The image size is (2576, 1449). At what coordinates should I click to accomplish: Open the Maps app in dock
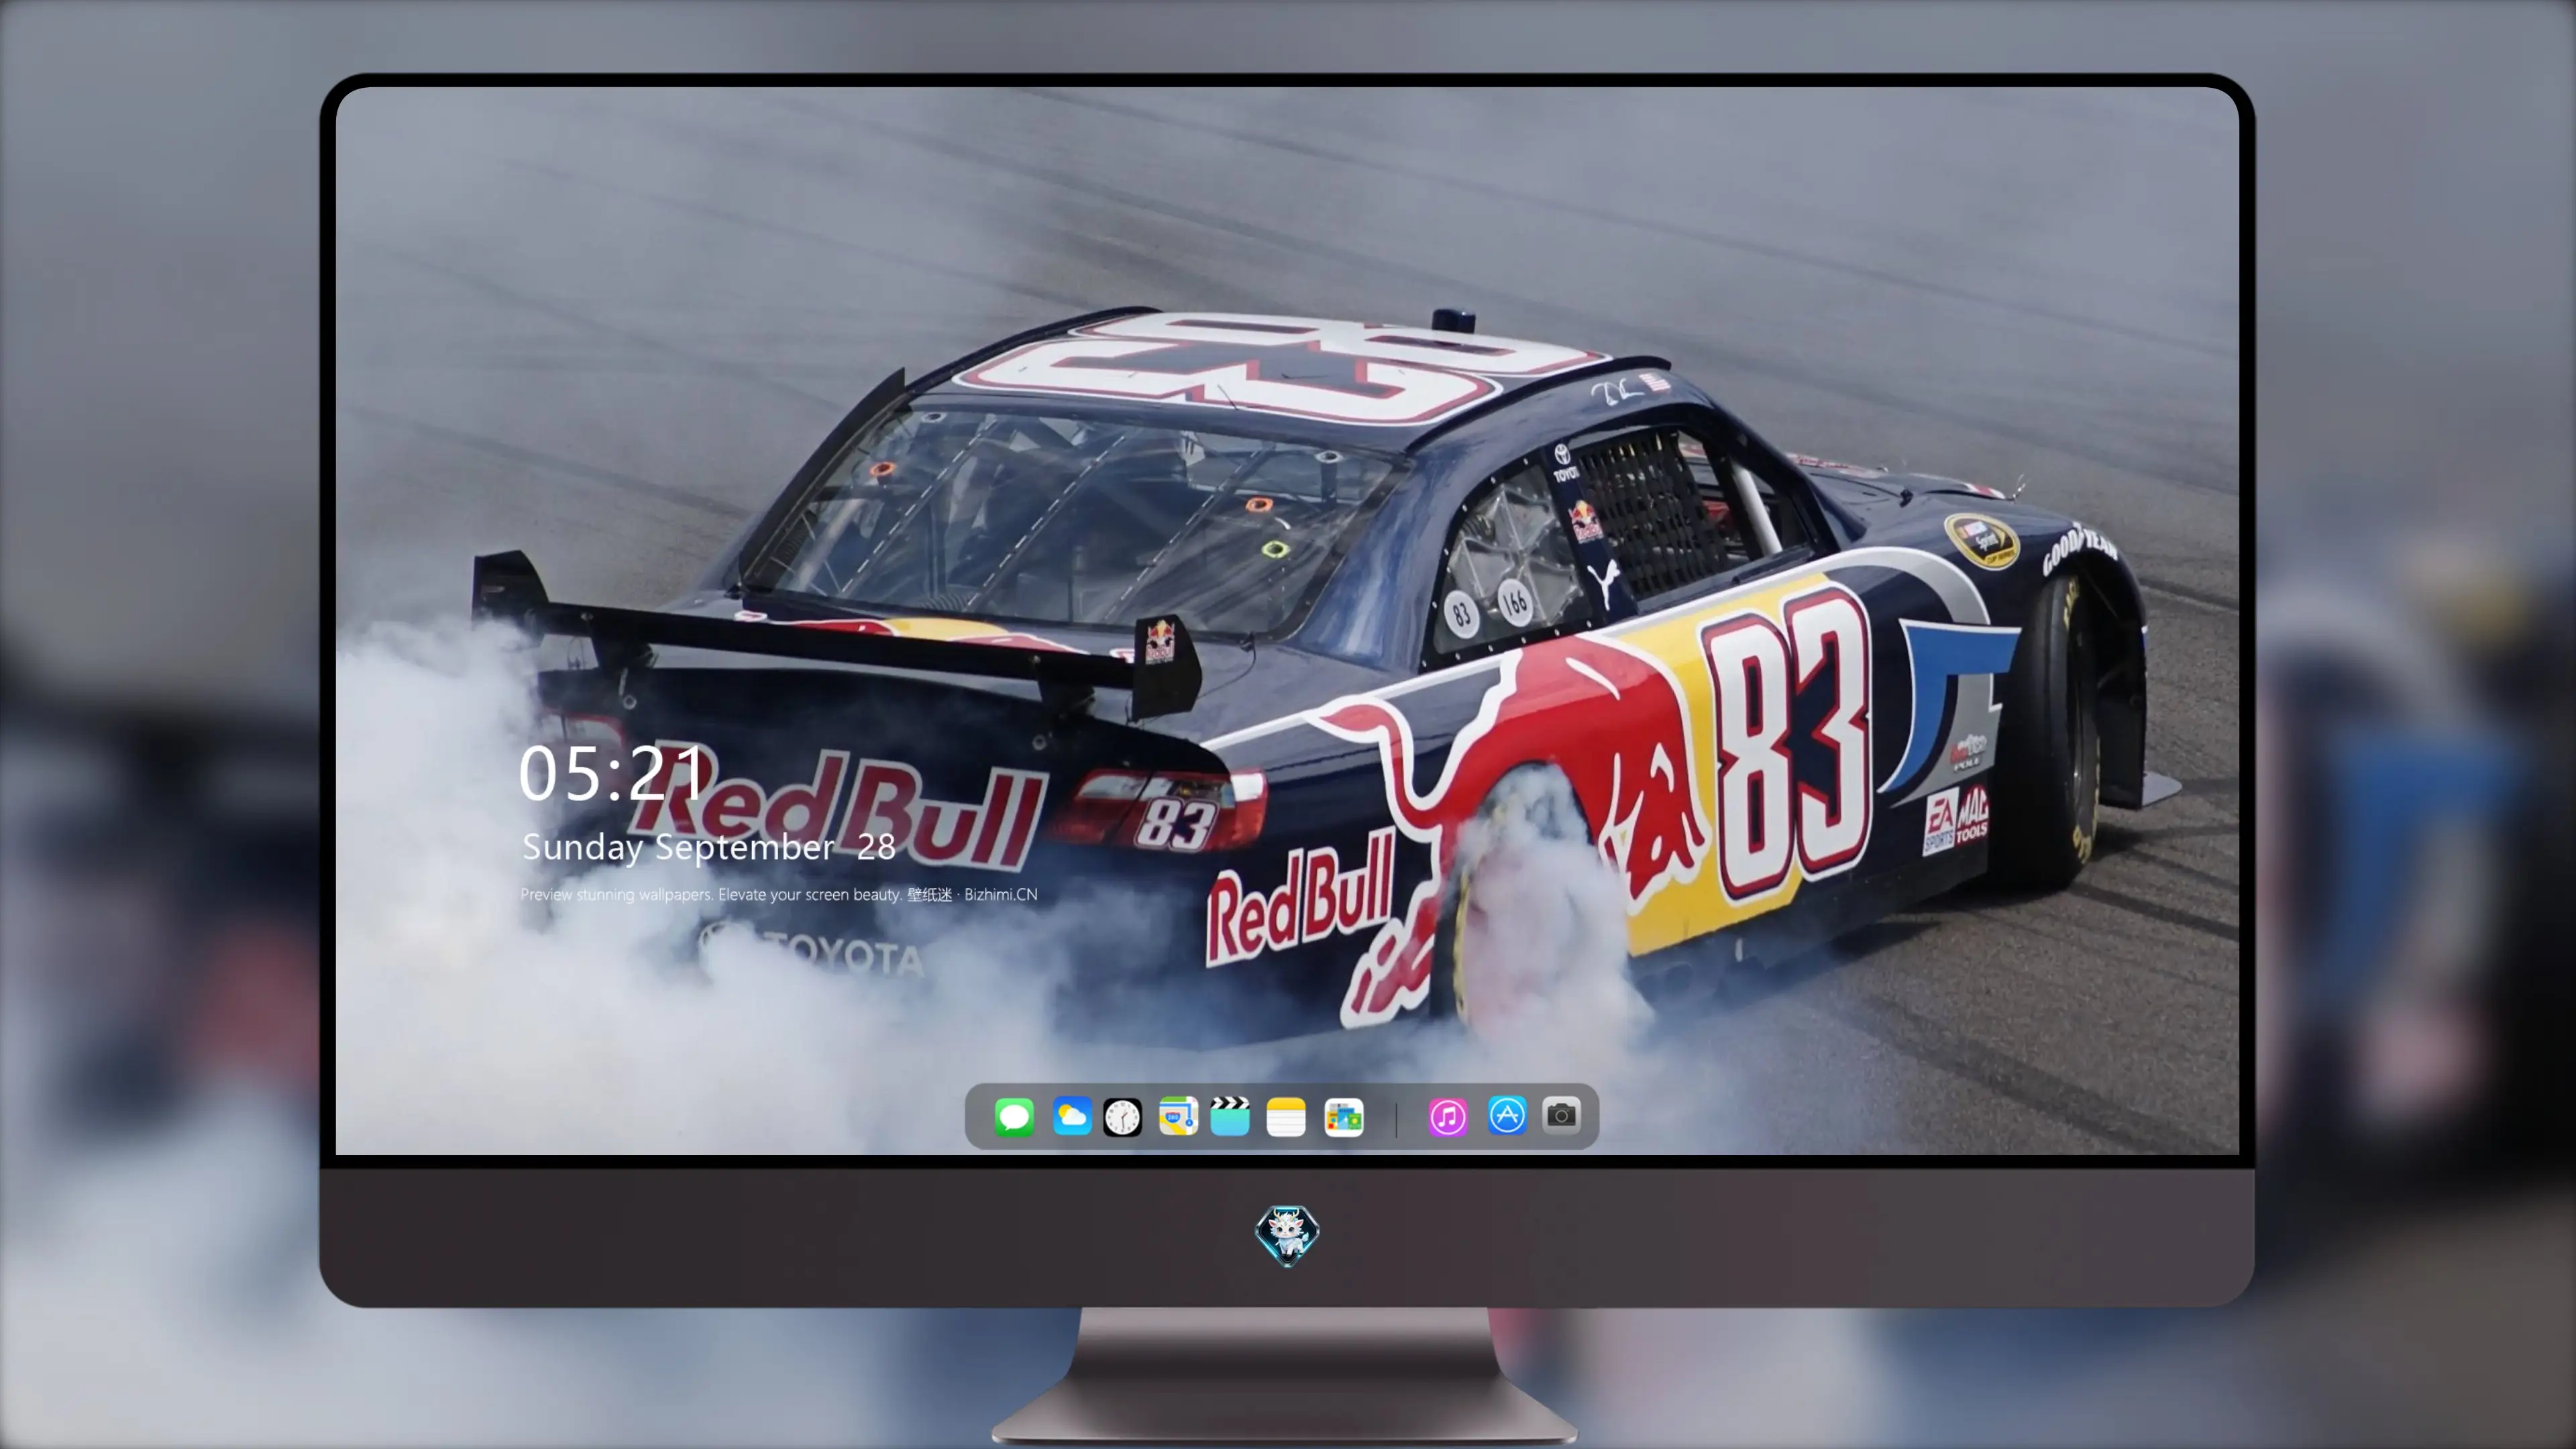click(1178, 1116)
